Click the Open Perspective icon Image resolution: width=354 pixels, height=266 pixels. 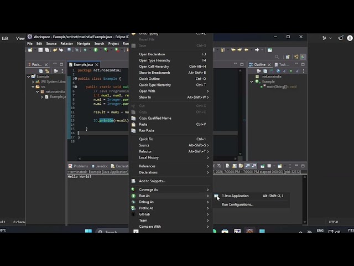point(288,57)
